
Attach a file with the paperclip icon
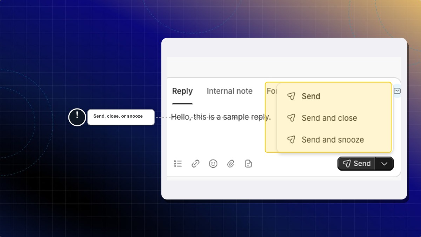coord(230,164)
